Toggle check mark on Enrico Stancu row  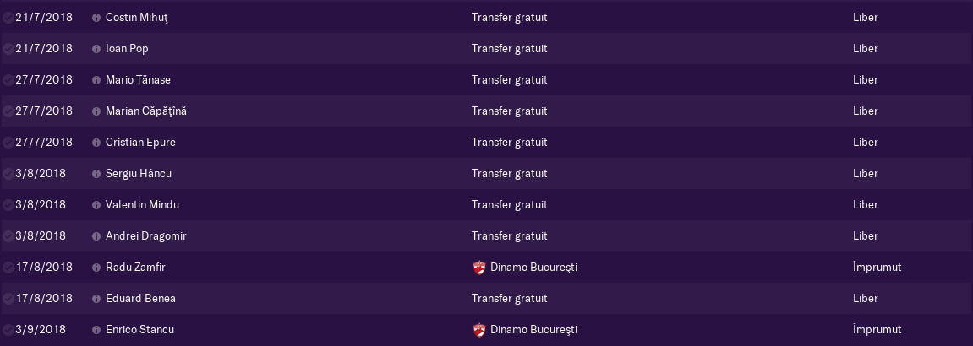pos(8,330)
